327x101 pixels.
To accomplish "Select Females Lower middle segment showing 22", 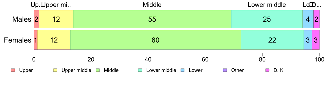I will click(x=272, y=40).
